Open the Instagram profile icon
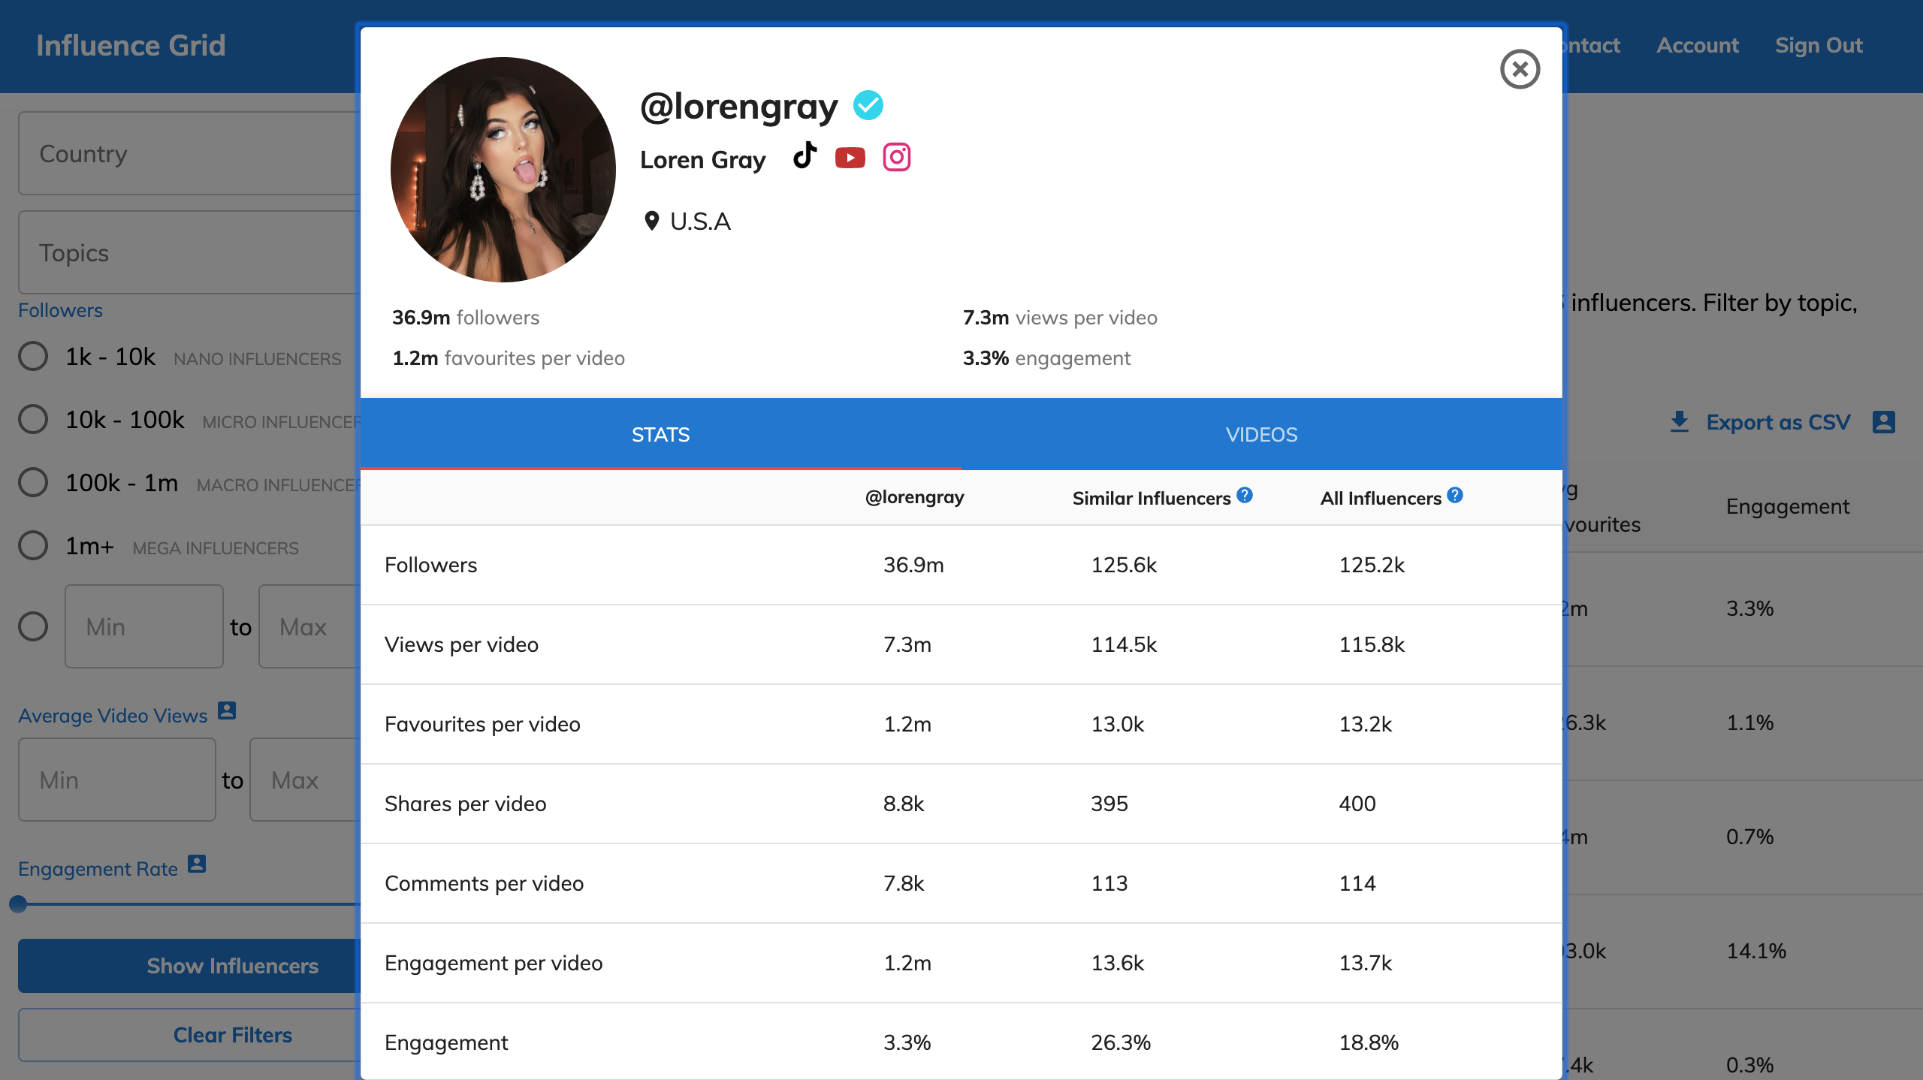Image resolution: width=1923 pixels, height=1080 pixels. coord(896,158)
